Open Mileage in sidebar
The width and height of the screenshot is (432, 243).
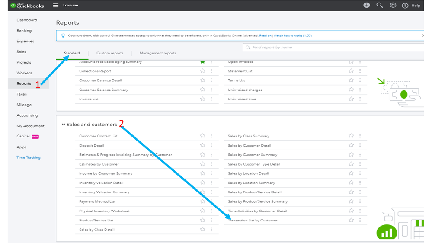pos(24,105)
